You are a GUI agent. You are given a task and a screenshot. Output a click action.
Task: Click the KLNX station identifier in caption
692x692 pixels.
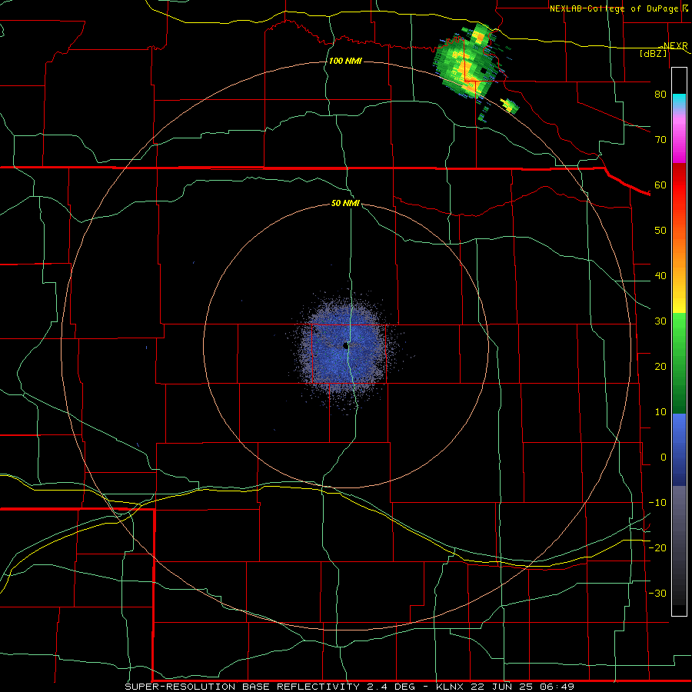point(452,687)
